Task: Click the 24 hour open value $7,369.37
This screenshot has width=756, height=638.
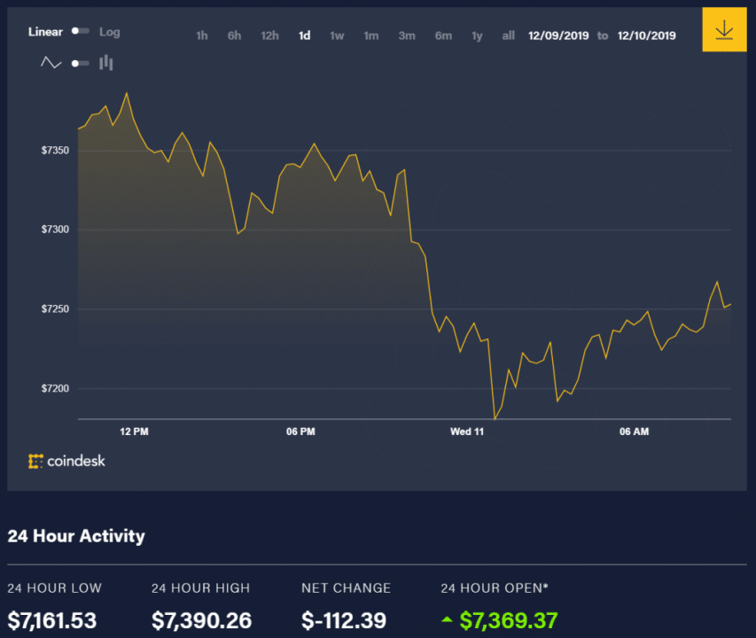Action: tap(509, 620)
